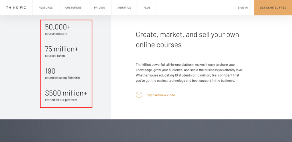Click the 75 million+ statistic

62,49
